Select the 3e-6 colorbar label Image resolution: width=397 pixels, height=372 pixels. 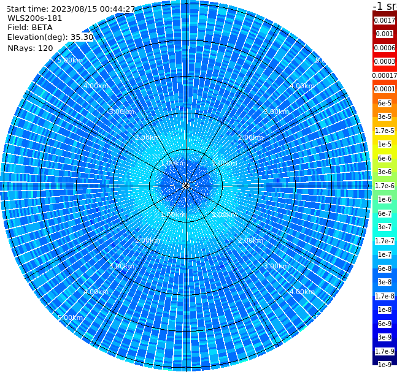click(x=385, y=172)
